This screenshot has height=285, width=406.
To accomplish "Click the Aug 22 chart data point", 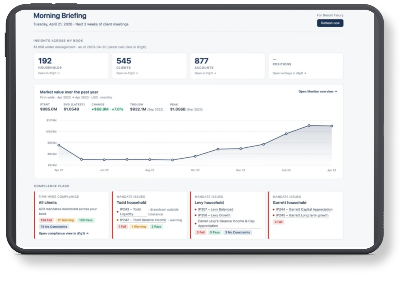I will pyautogui.click(x=150, y=159).
